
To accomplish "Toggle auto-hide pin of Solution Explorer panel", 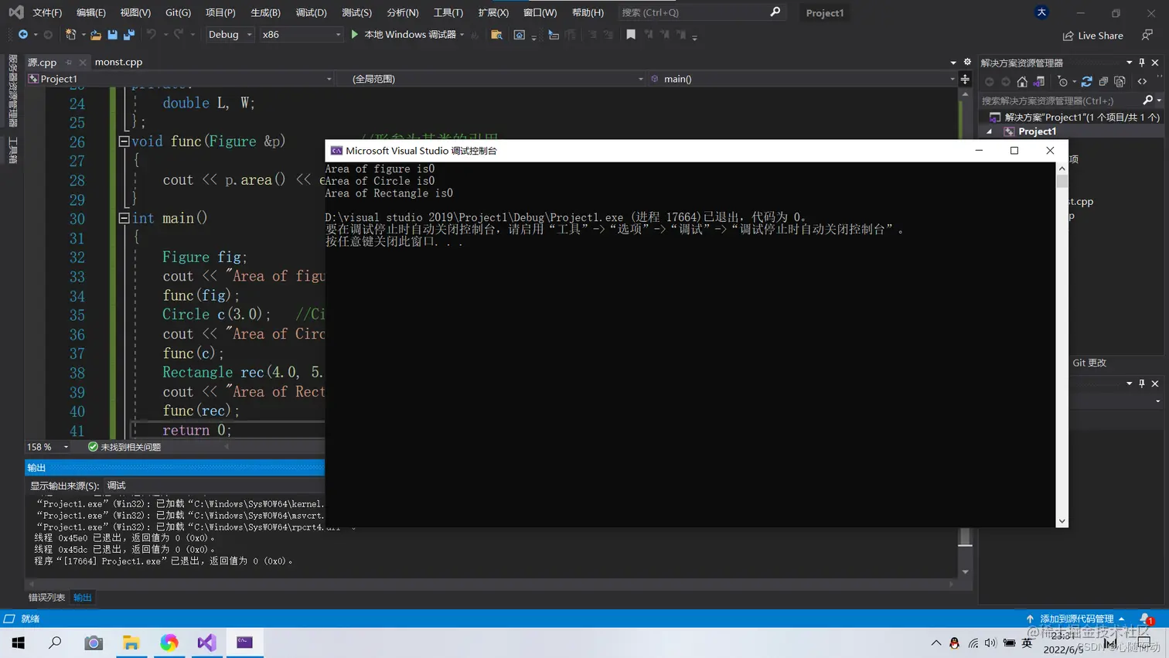I will click(x=1142, y=63).
